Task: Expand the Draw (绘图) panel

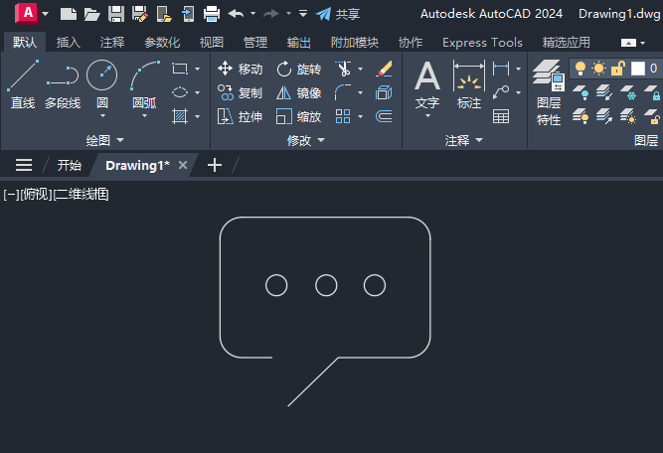Action: click(104, 140)
